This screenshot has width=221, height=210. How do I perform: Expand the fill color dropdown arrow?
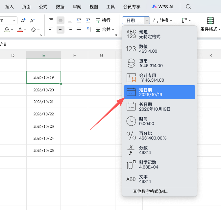point(12,30)
